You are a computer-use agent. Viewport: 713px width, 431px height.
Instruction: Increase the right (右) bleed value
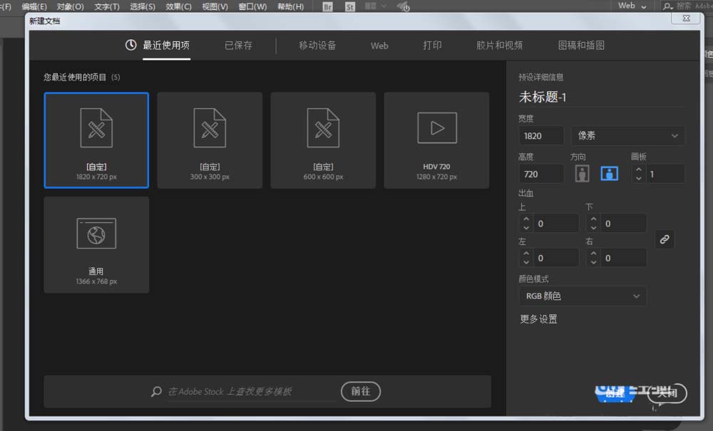pyautogui.click(x=593, y=254)
